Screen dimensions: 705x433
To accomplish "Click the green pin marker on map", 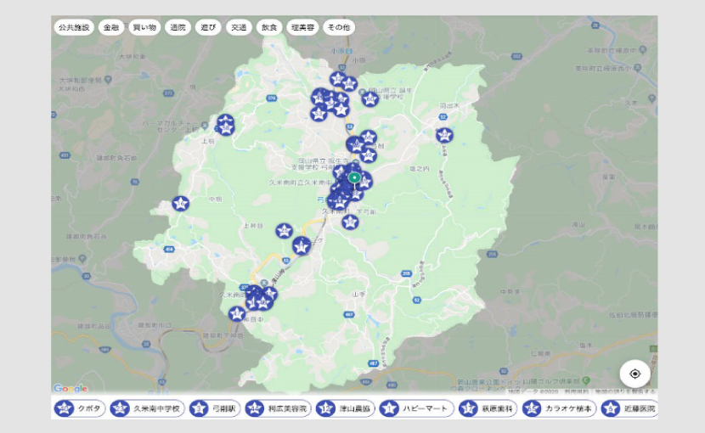I will point(354,177).
